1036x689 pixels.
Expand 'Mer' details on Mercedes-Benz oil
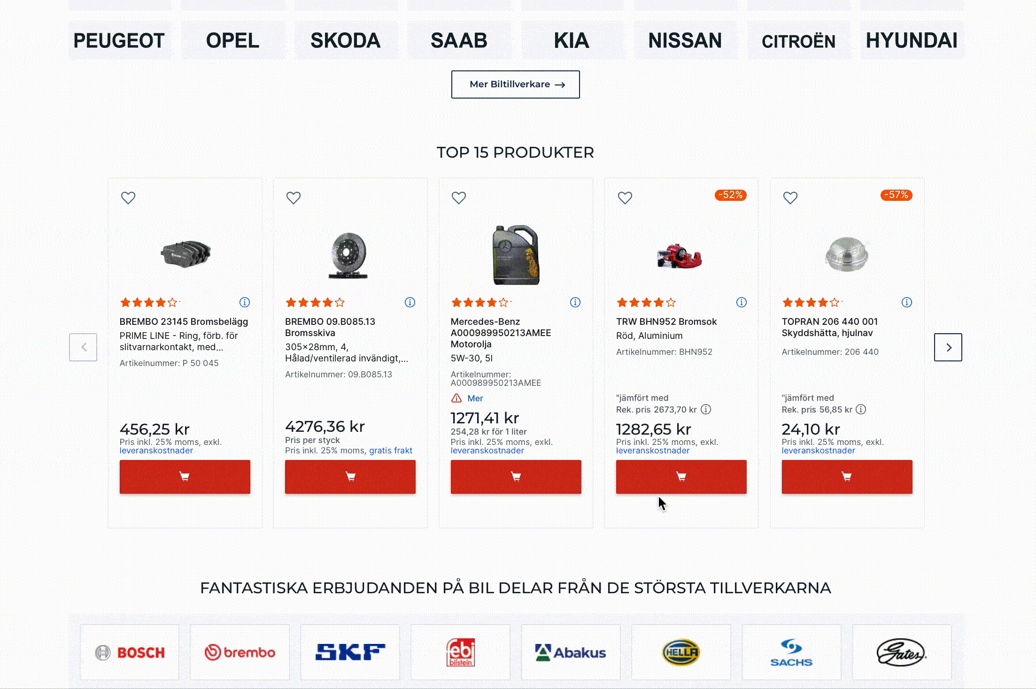(x=475, y=398)
